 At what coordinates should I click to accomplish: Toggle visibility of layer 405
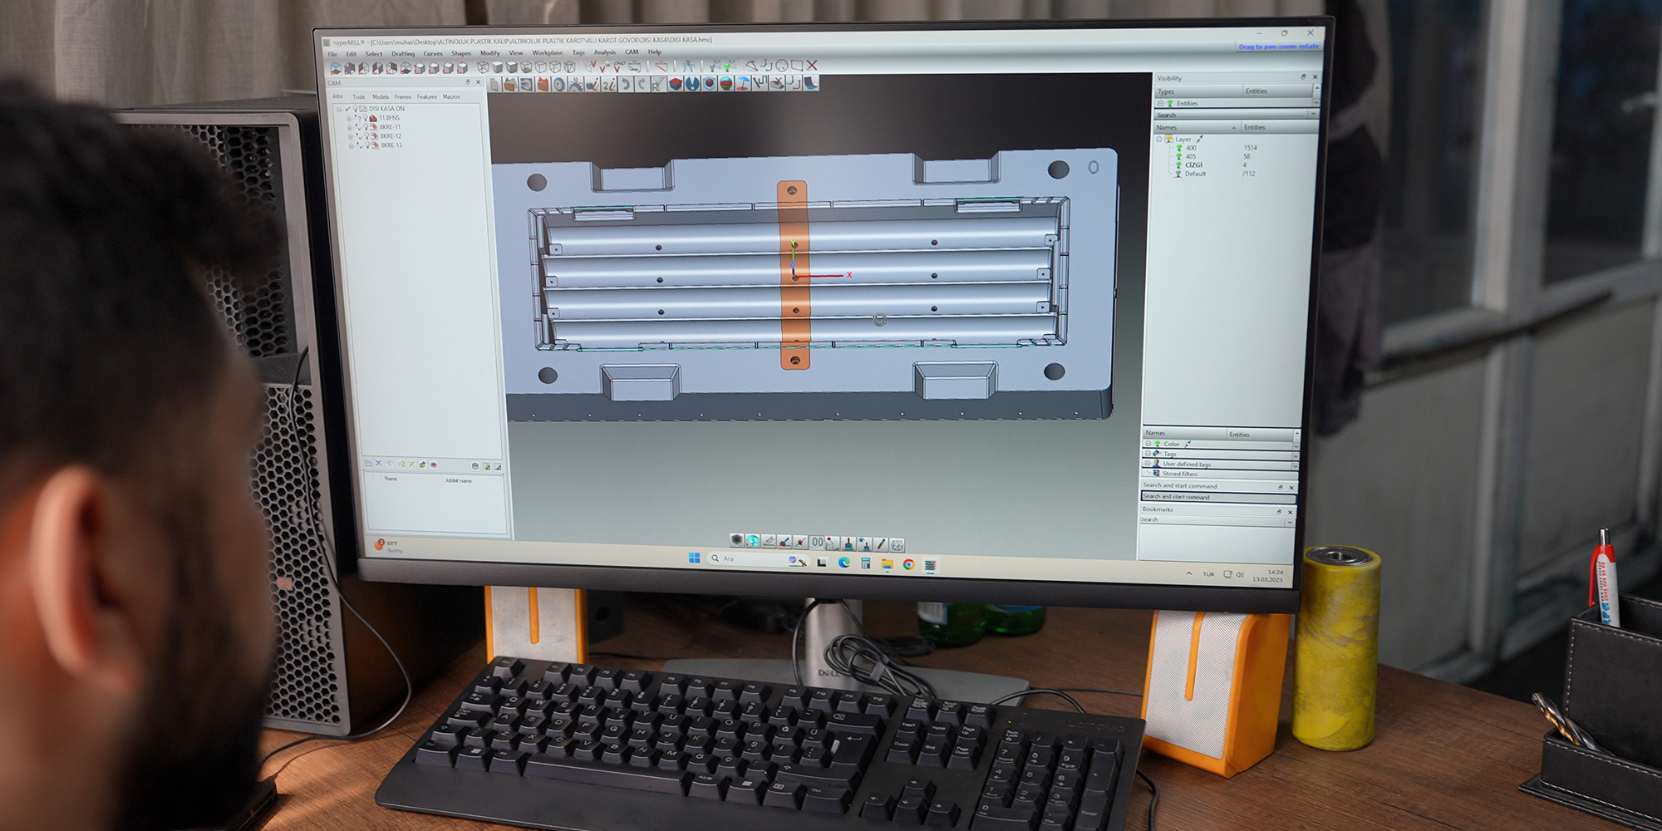(x=1178, y=156)
